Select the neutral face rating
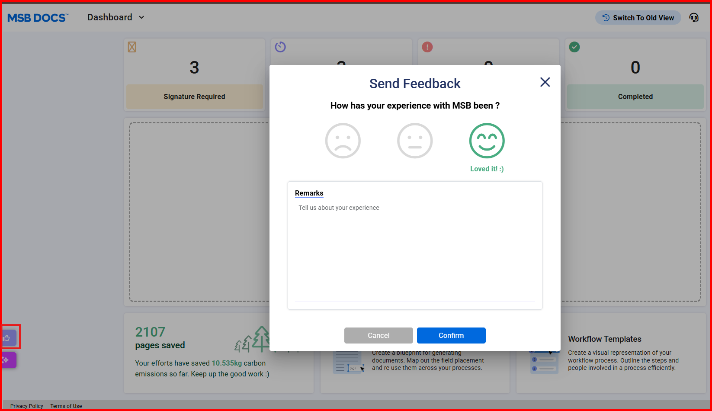Screen dimensions: 712x411 click(x=414, y=141)
